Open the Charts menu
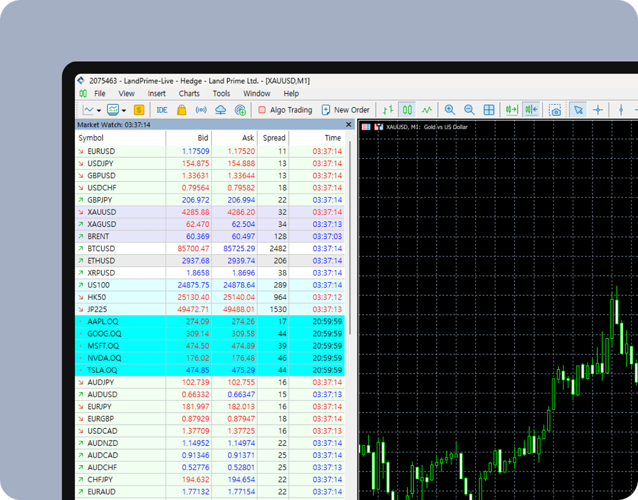This screenshot has width=638, height=500. [x=189, y=94]
